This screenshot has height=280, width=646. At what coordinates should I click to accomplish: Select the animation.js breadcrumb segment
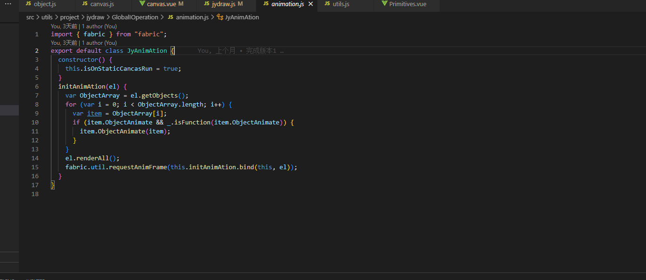coord(192,17)
